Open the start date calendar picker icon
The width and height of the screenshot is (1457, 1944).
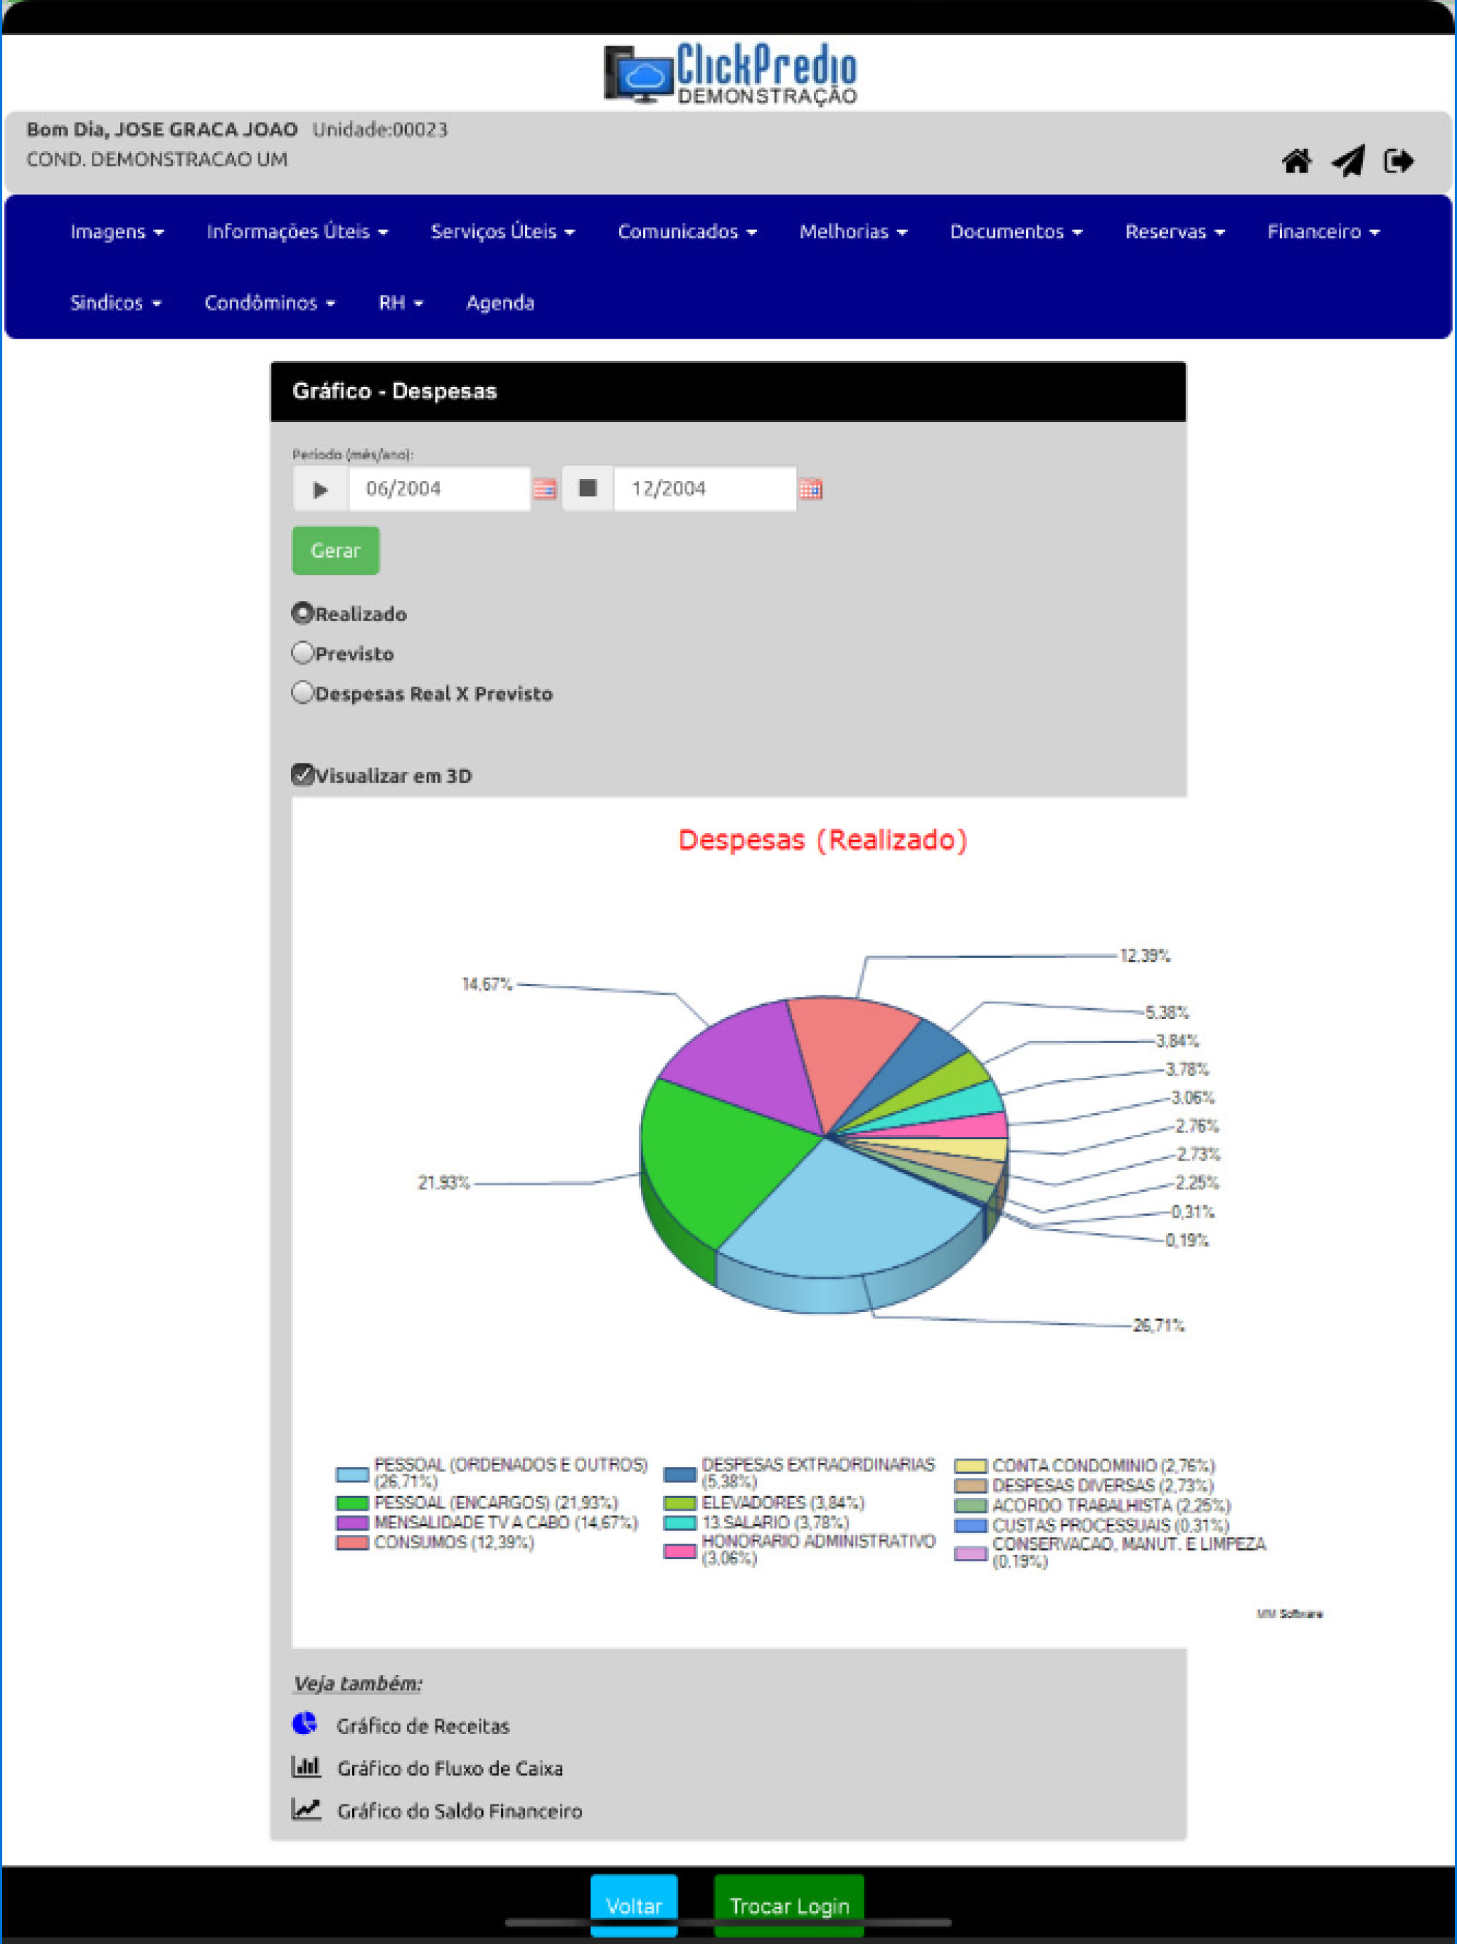point(545,489)
